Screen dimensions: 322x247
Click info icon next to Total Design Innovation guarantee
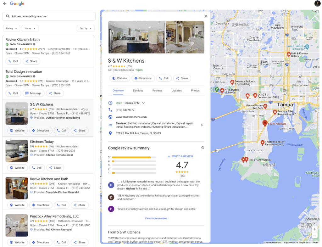pyautogui.click(x=34, y=76)
